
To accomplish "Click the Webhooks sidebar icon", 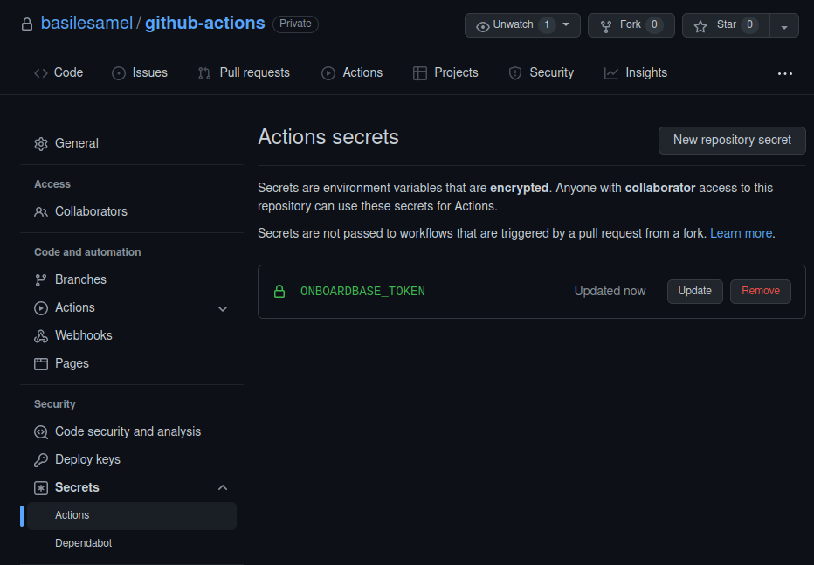I will coord(41,336).
